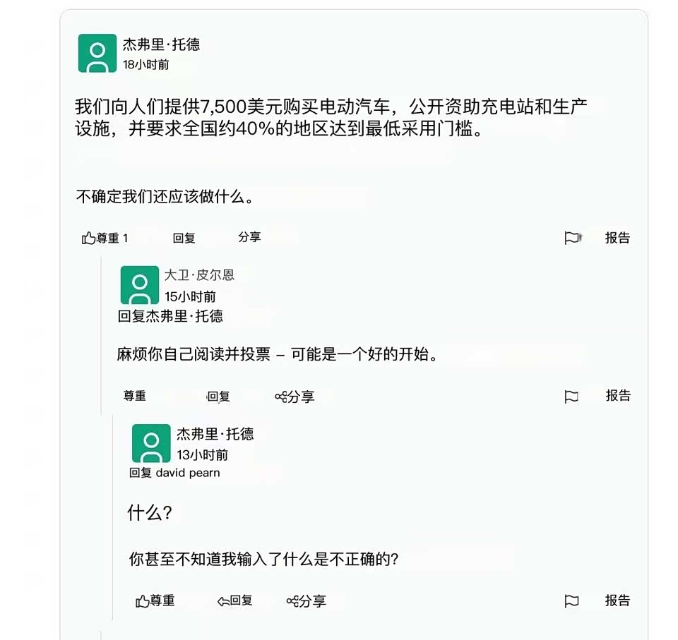Click 回复 under the first comment
678x640 pixels.
pos(184,239)
